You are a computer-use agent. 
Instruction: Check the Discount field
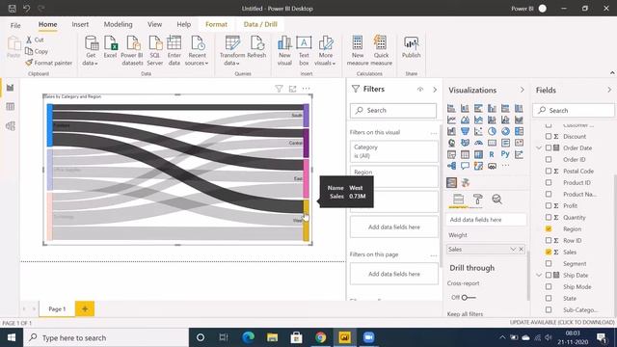click(x=549, y=136)
